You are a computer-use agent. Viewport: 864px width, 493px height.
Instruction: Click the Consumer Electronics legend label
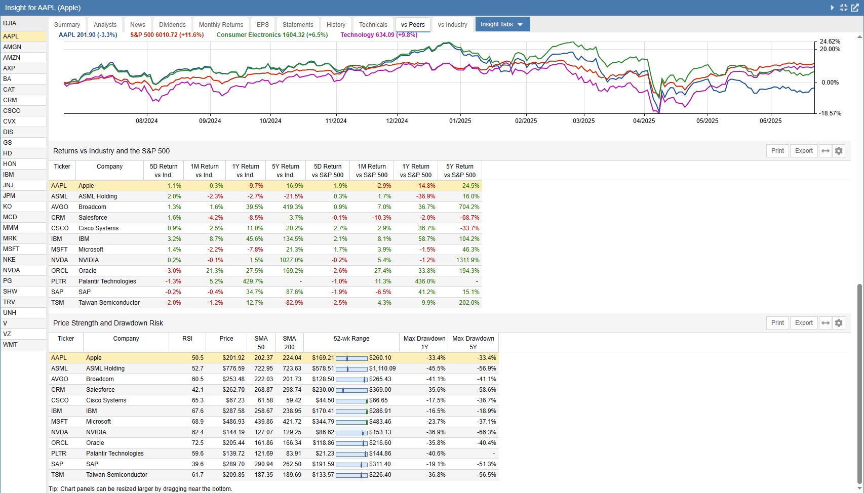tap(272, 35)
